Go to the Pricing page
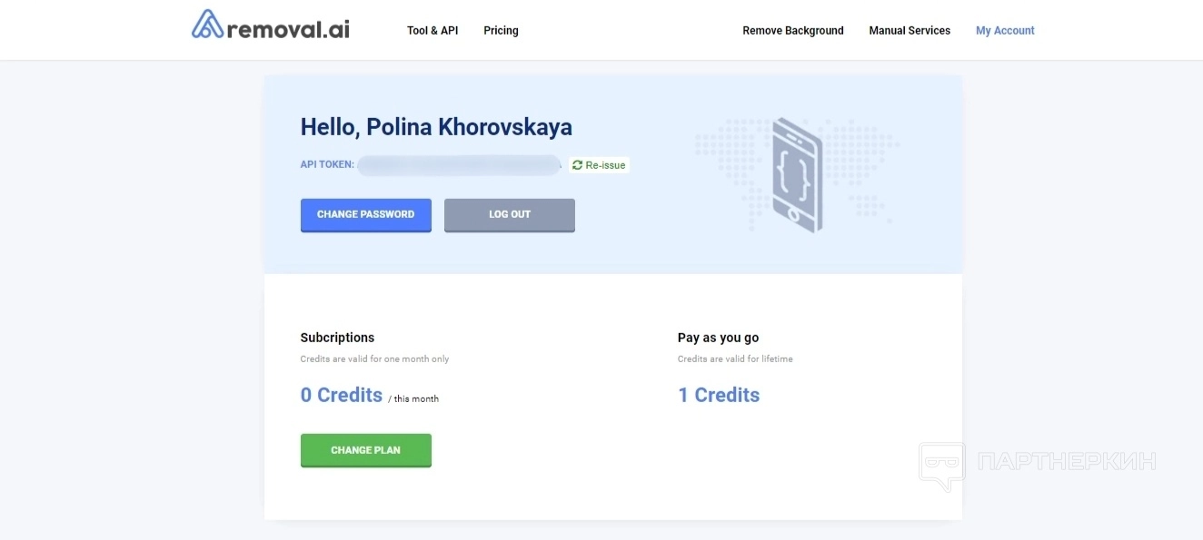The width and height of the screenshot is (1203, 540). pos(501,31)
